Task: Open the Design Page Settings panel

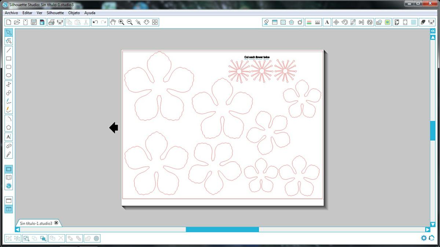Action: click(396, 22)
